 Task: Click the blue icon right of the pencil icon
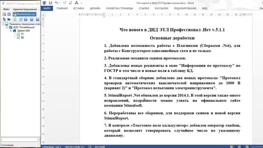(25, 19)
